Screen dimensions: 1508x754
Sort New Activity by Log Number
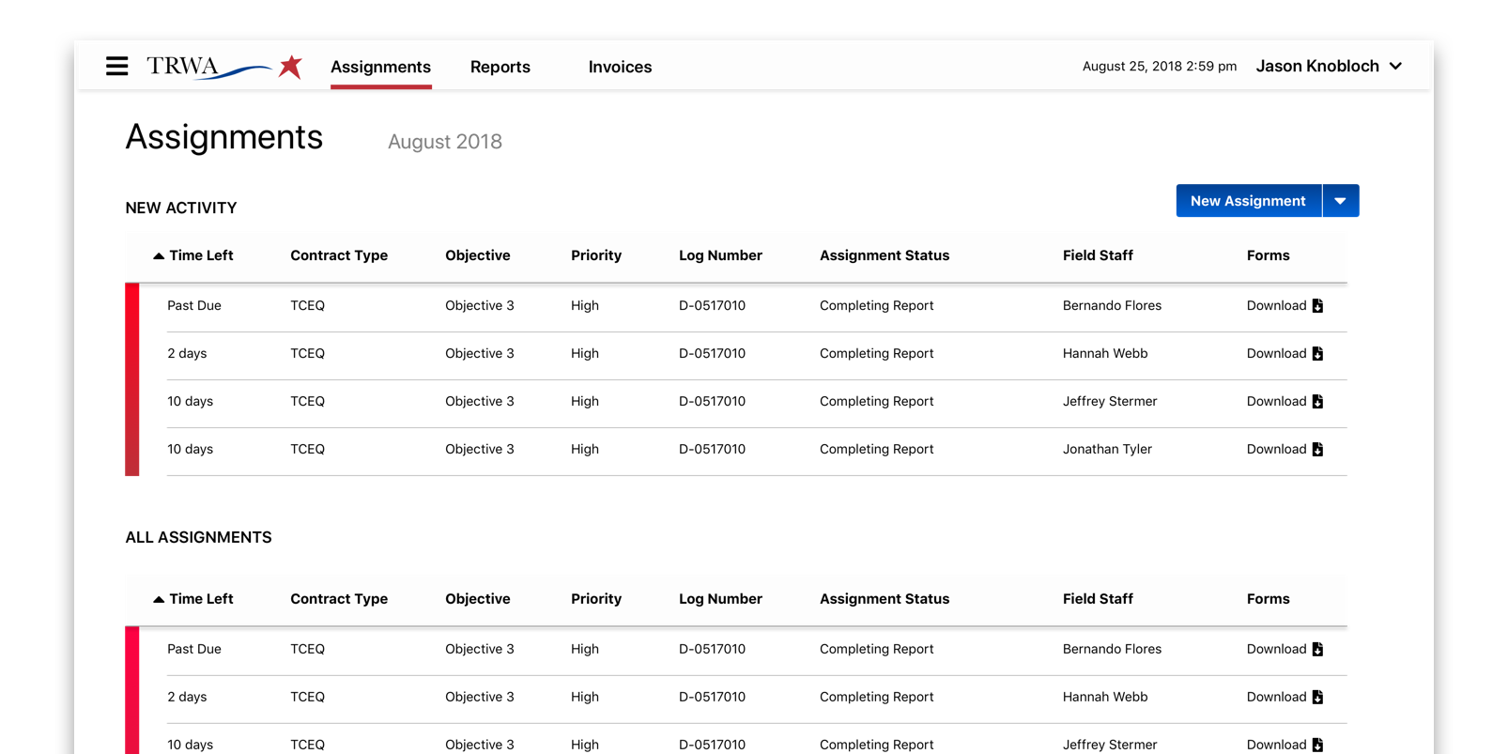tap(720, 255)
